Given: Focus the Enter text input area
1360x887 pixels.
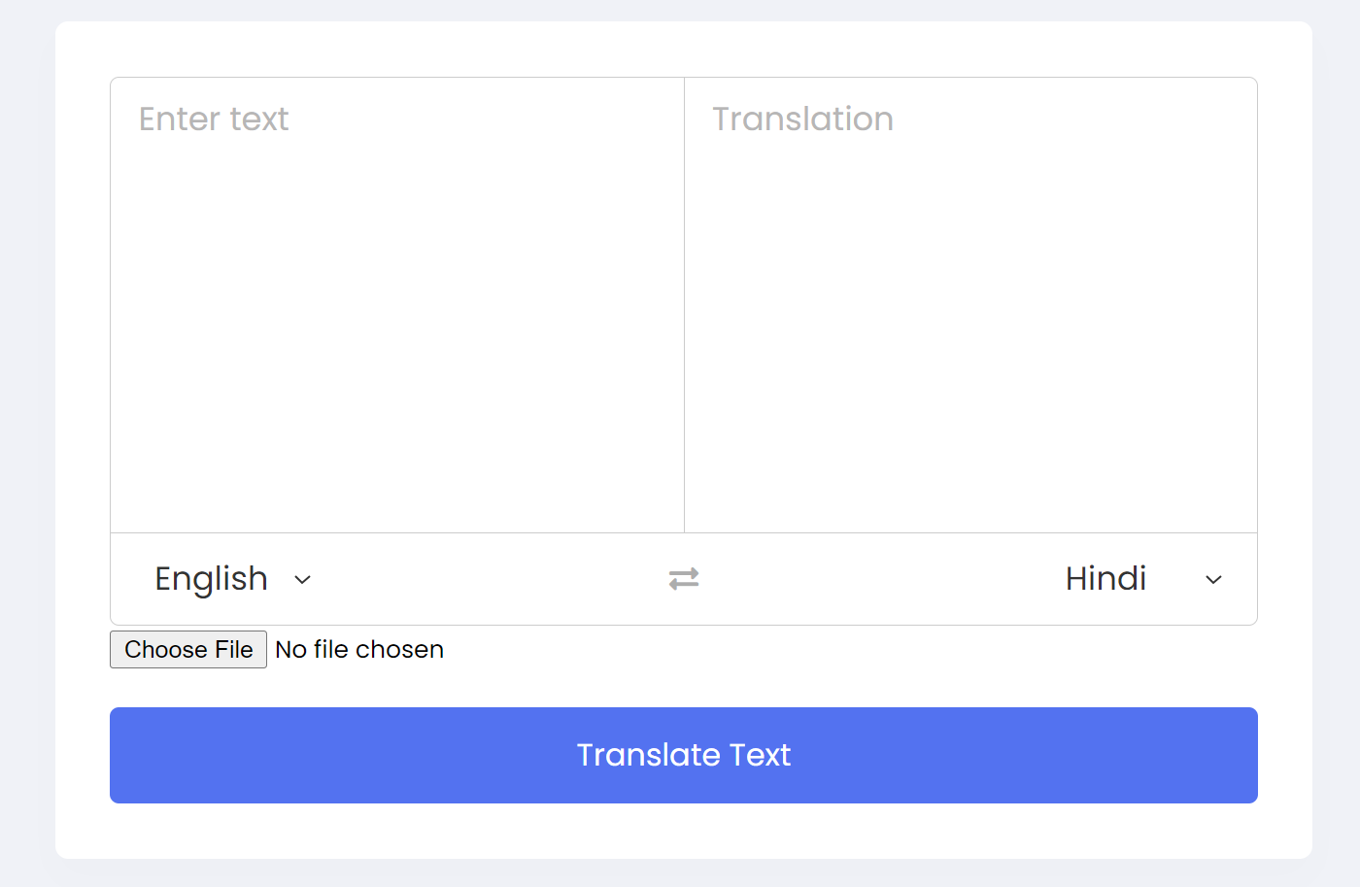Looking at the screenshot, I should click(x=397, y=305).
